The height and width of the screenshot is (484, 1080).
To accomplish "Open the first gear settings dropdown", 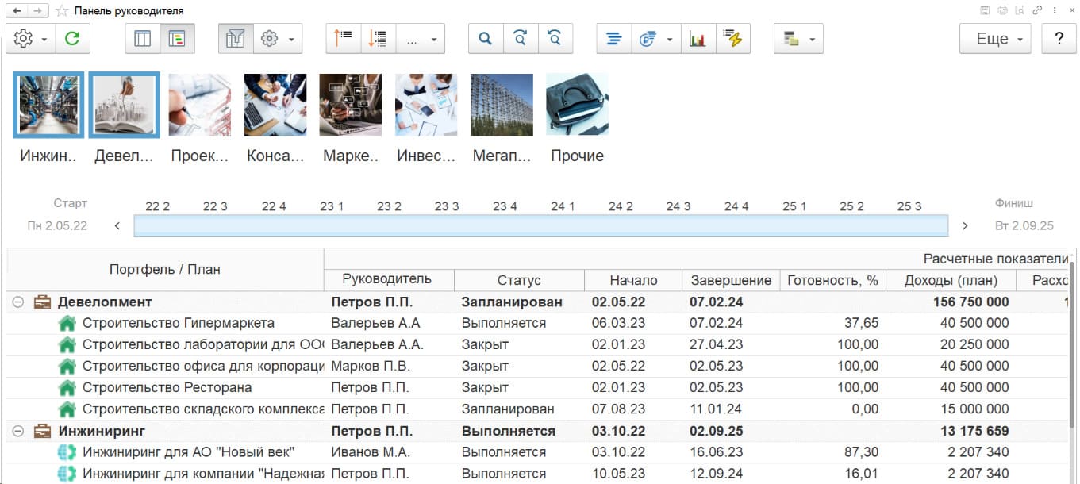I will pyautogui.click(x=31, y=39).
